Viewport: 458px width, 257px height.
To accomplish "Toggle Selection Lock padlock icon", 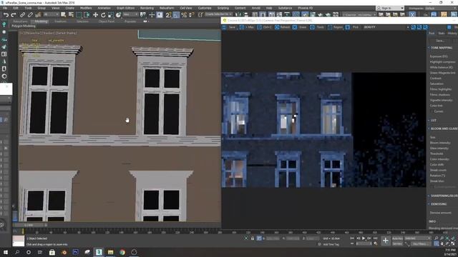I will pos(253,238).
